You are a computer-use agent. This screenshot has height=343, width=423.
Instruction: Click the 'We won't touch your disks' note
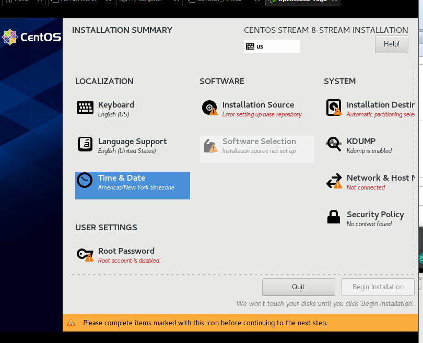pos(325,304)
